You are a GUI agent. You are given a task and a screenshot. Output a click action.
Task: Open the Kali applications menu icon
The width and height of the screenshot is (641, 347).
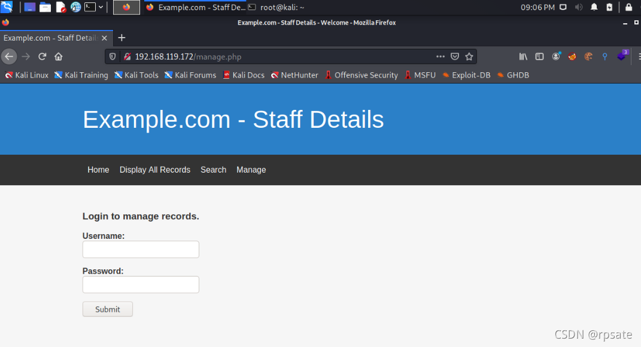(x=7, y=7)
